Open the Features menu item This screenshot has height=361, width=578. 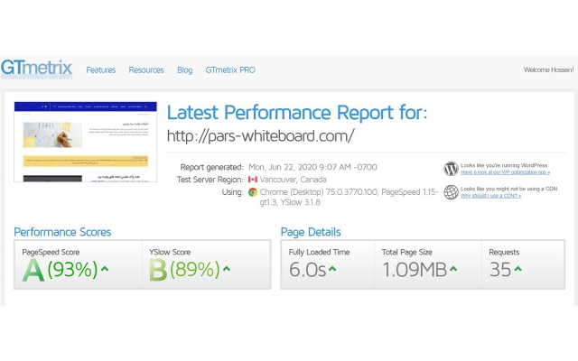[100, 70]
